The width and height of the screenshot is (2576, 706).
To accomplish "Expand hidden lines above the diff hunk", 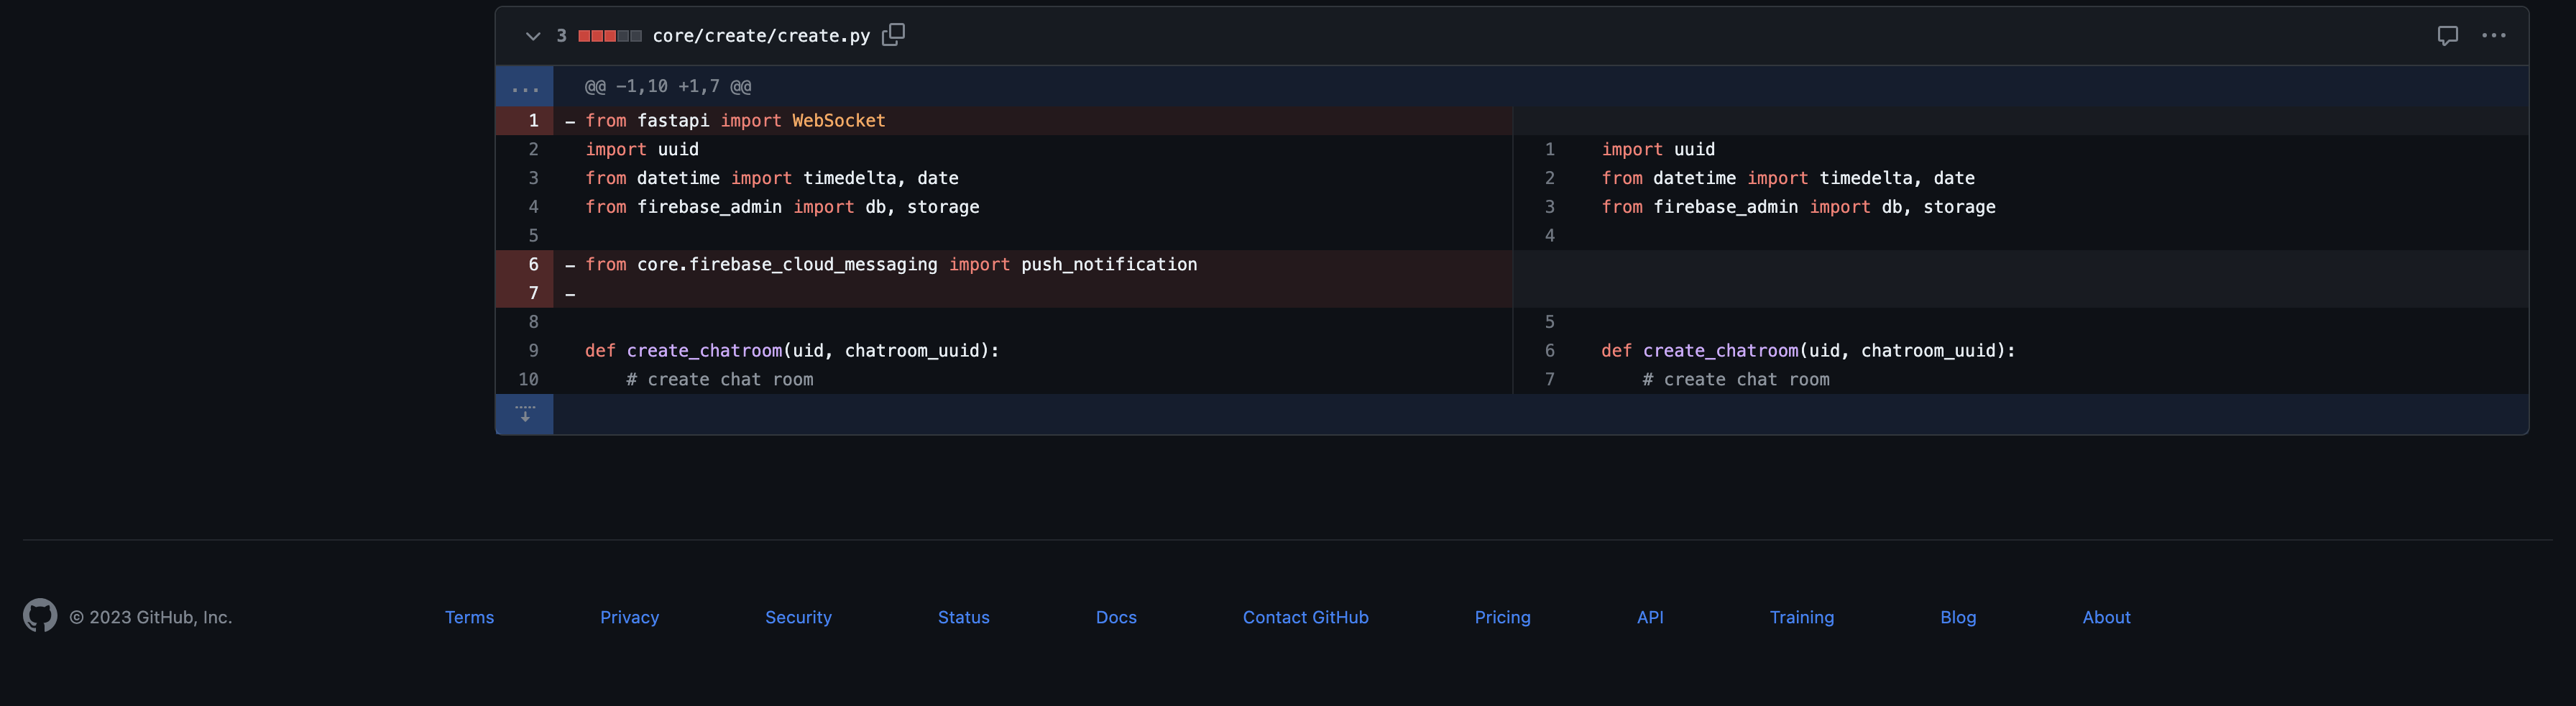I will click(x=525, y=87).
